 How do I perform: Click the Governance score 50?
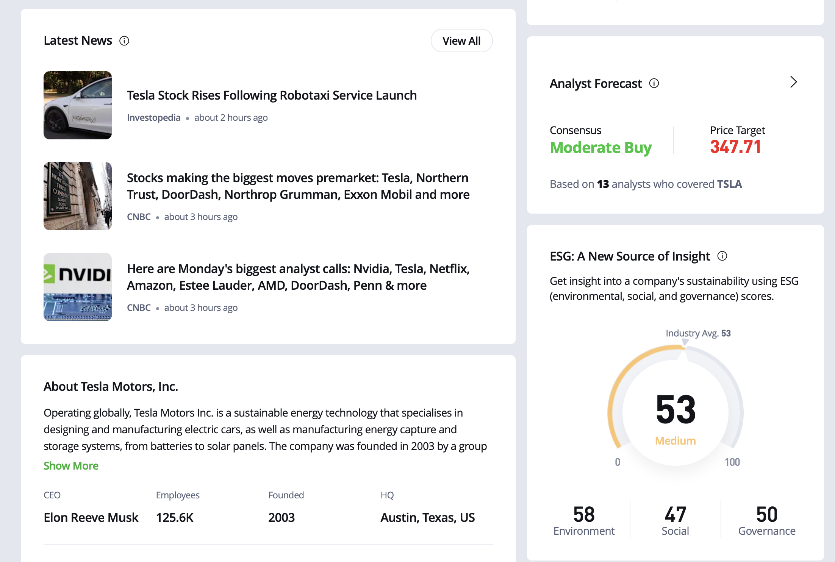[767, 514]
